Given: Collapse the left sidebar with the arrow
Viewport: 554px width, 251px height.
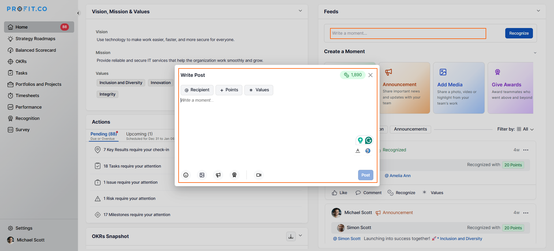Looking at the screenshot, I should coord(78,13).
